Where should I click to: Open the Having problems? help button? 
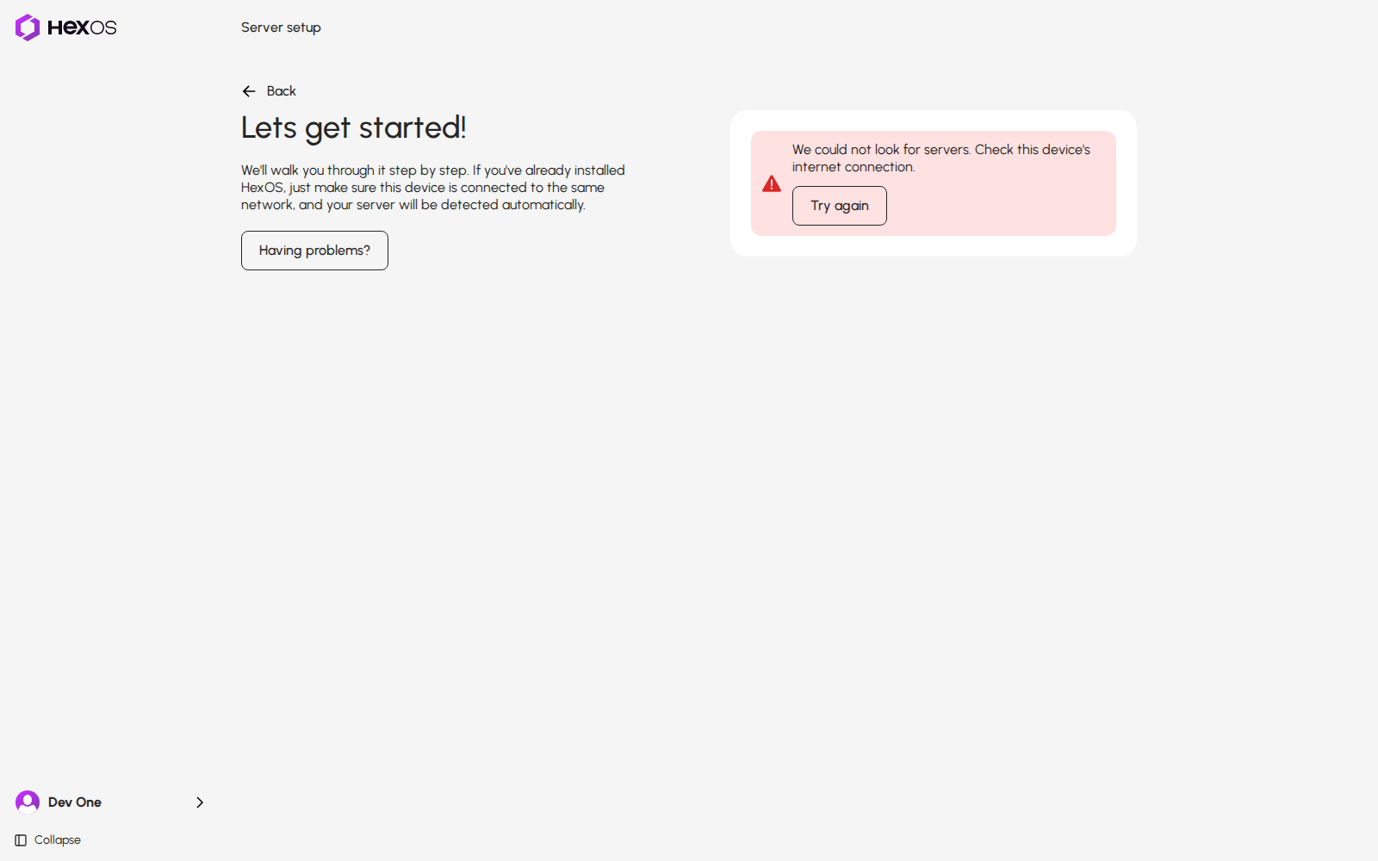coord(314,251)
